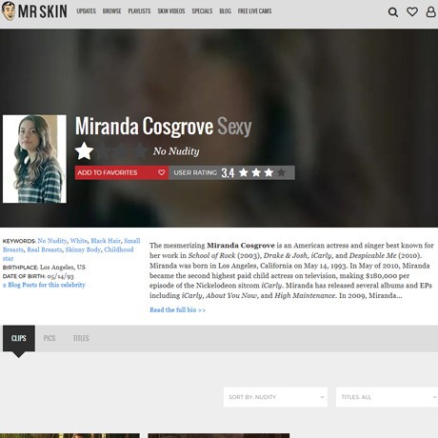Screen dimensions: 438x438
Task: Switch to the Pics tab
Action: tap(50, 338)
